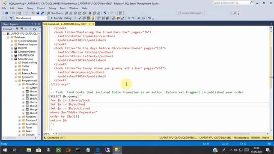Parse the query with the checkmark icon

click(80, 18)
